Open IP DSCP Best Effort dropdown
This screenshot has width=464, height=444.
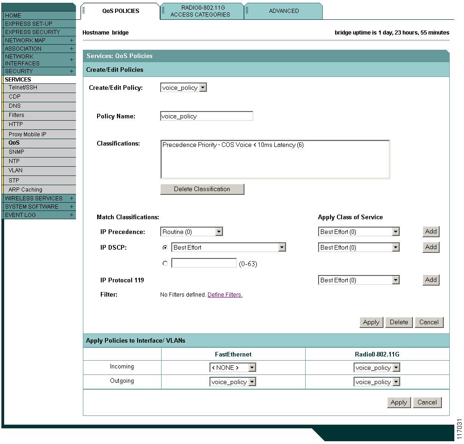pyautogui.click(x=229, y=247)
